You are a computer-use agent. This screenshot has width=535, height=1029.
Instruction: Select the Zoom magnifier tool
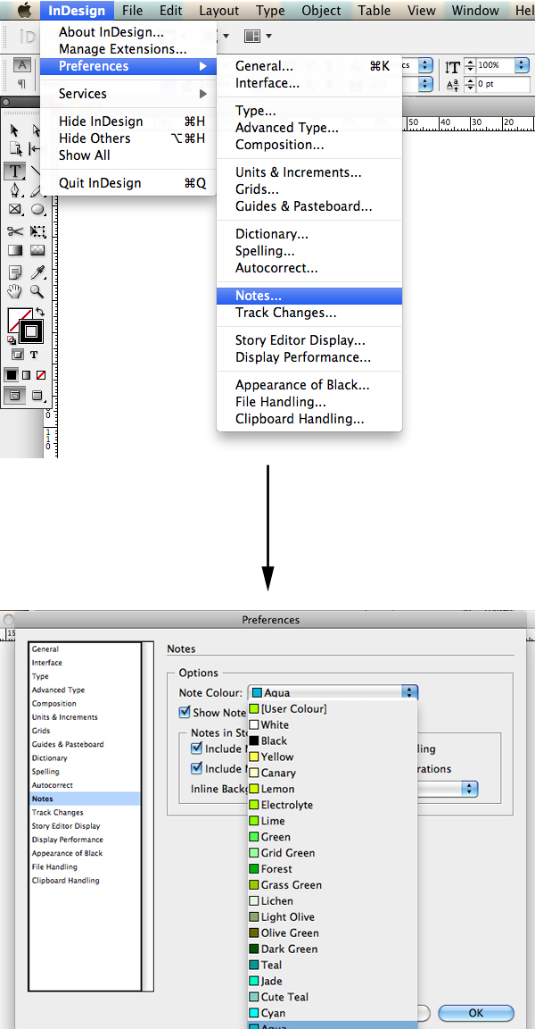point(37,290)
